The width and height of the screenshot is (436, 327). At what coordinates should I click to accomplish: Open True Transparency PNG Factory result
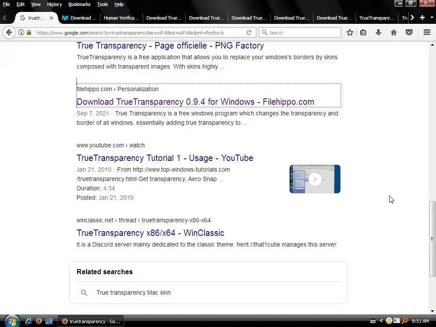coord(170,46)
